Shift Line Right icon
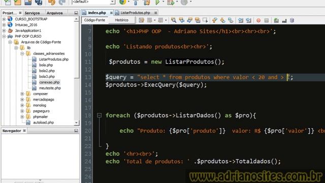 248,20
